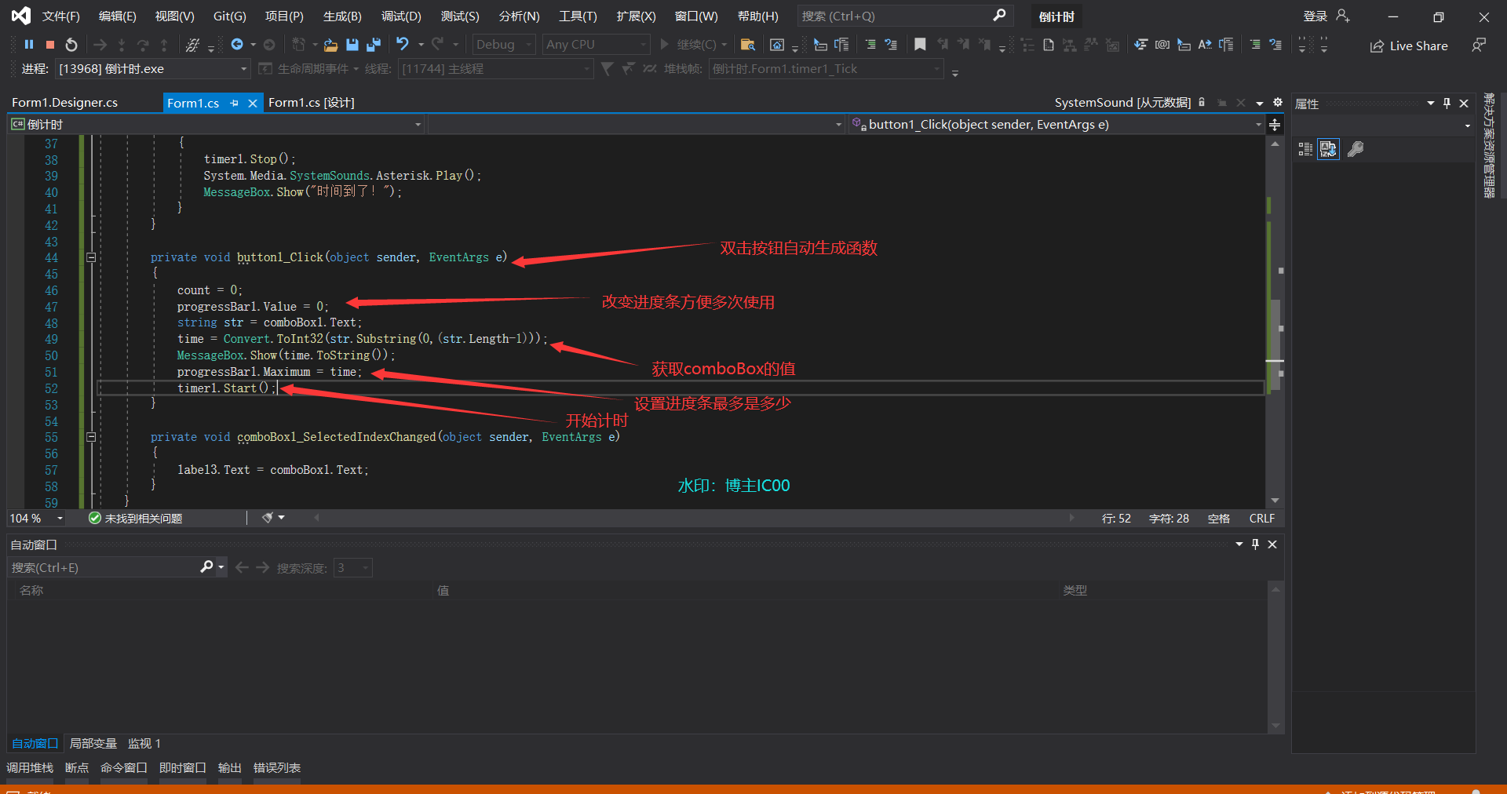Collapse the comboBox1_SelectedIndexChanged method region
Viewport: 1507px width, 794px height.
click(91, 436)
